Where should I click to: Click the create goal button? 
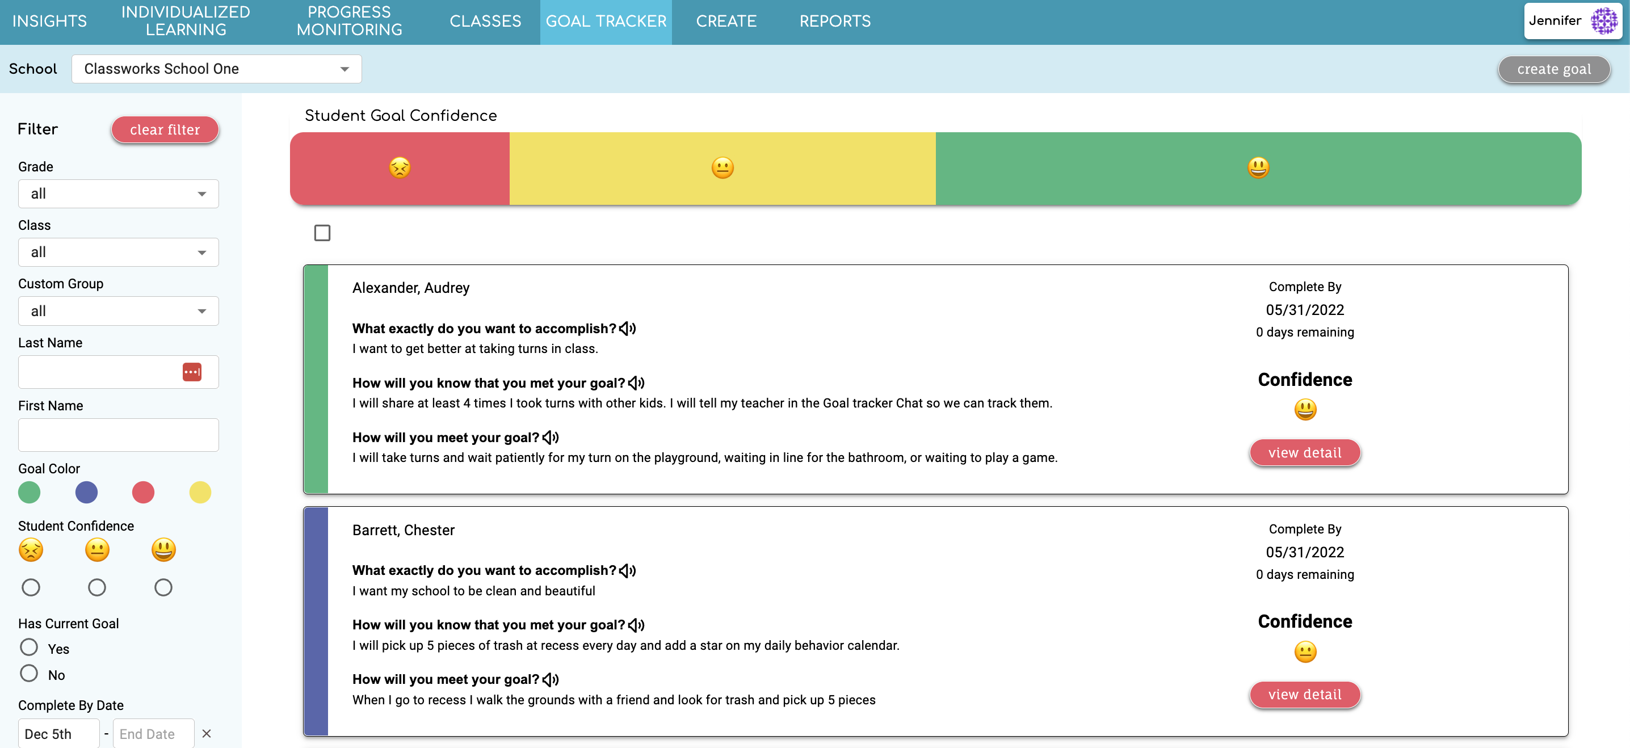[1553, 70]
